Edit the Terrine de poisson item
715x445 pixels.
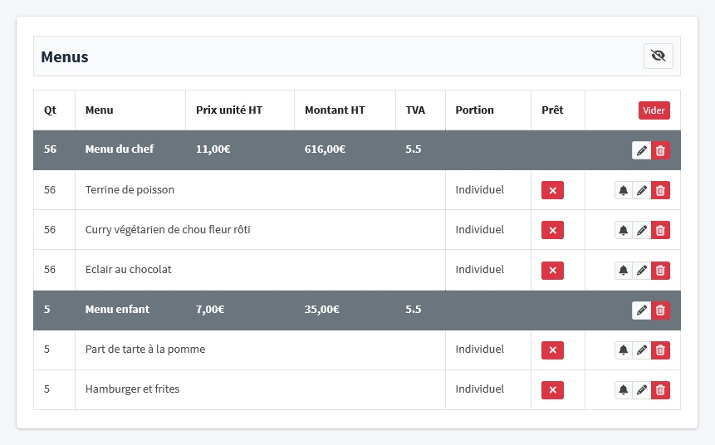[642, 190]
